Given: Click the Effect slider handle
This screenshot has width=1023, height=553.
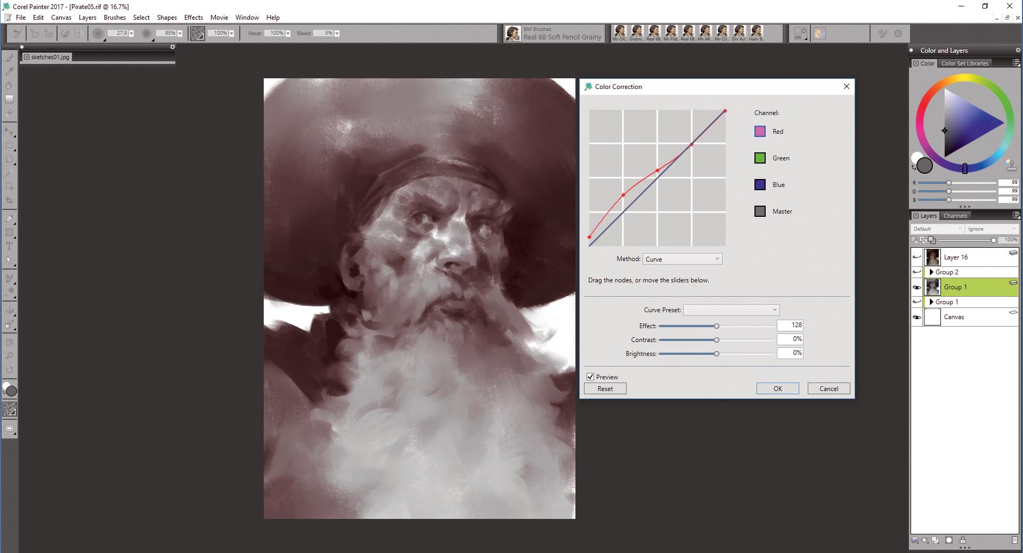Looking at the screenshot, I should [x=717, y=326].
